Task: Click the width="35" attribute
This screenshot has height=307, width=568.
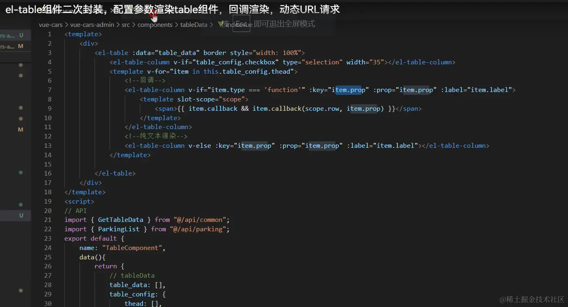Action: pyautogui.click(x=365, y=62)
